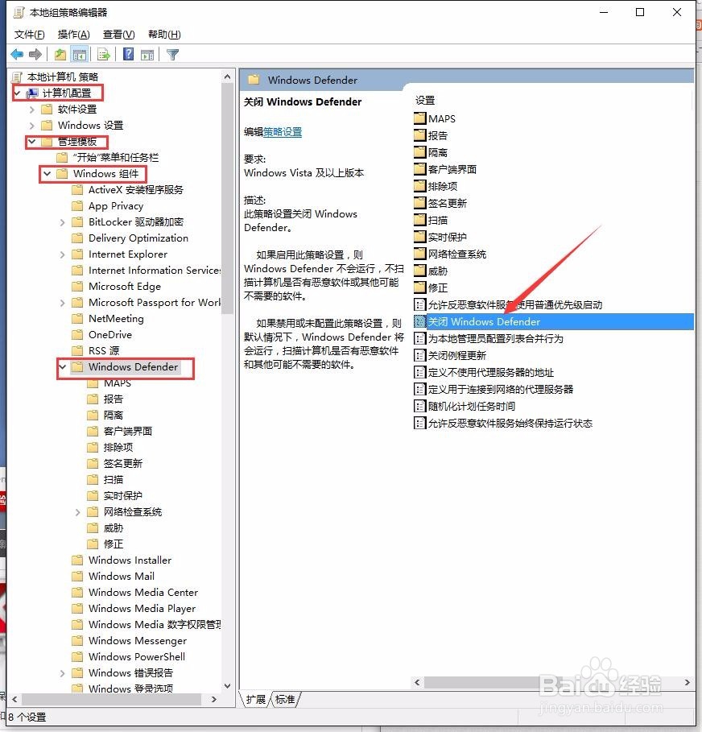This screenshot has width=702, height=732.
Task: Select Windows Media Player in the tree
Action: coord(142,609)
